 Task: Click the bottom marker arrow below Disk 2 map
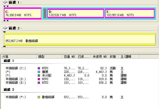pos(4,46)
